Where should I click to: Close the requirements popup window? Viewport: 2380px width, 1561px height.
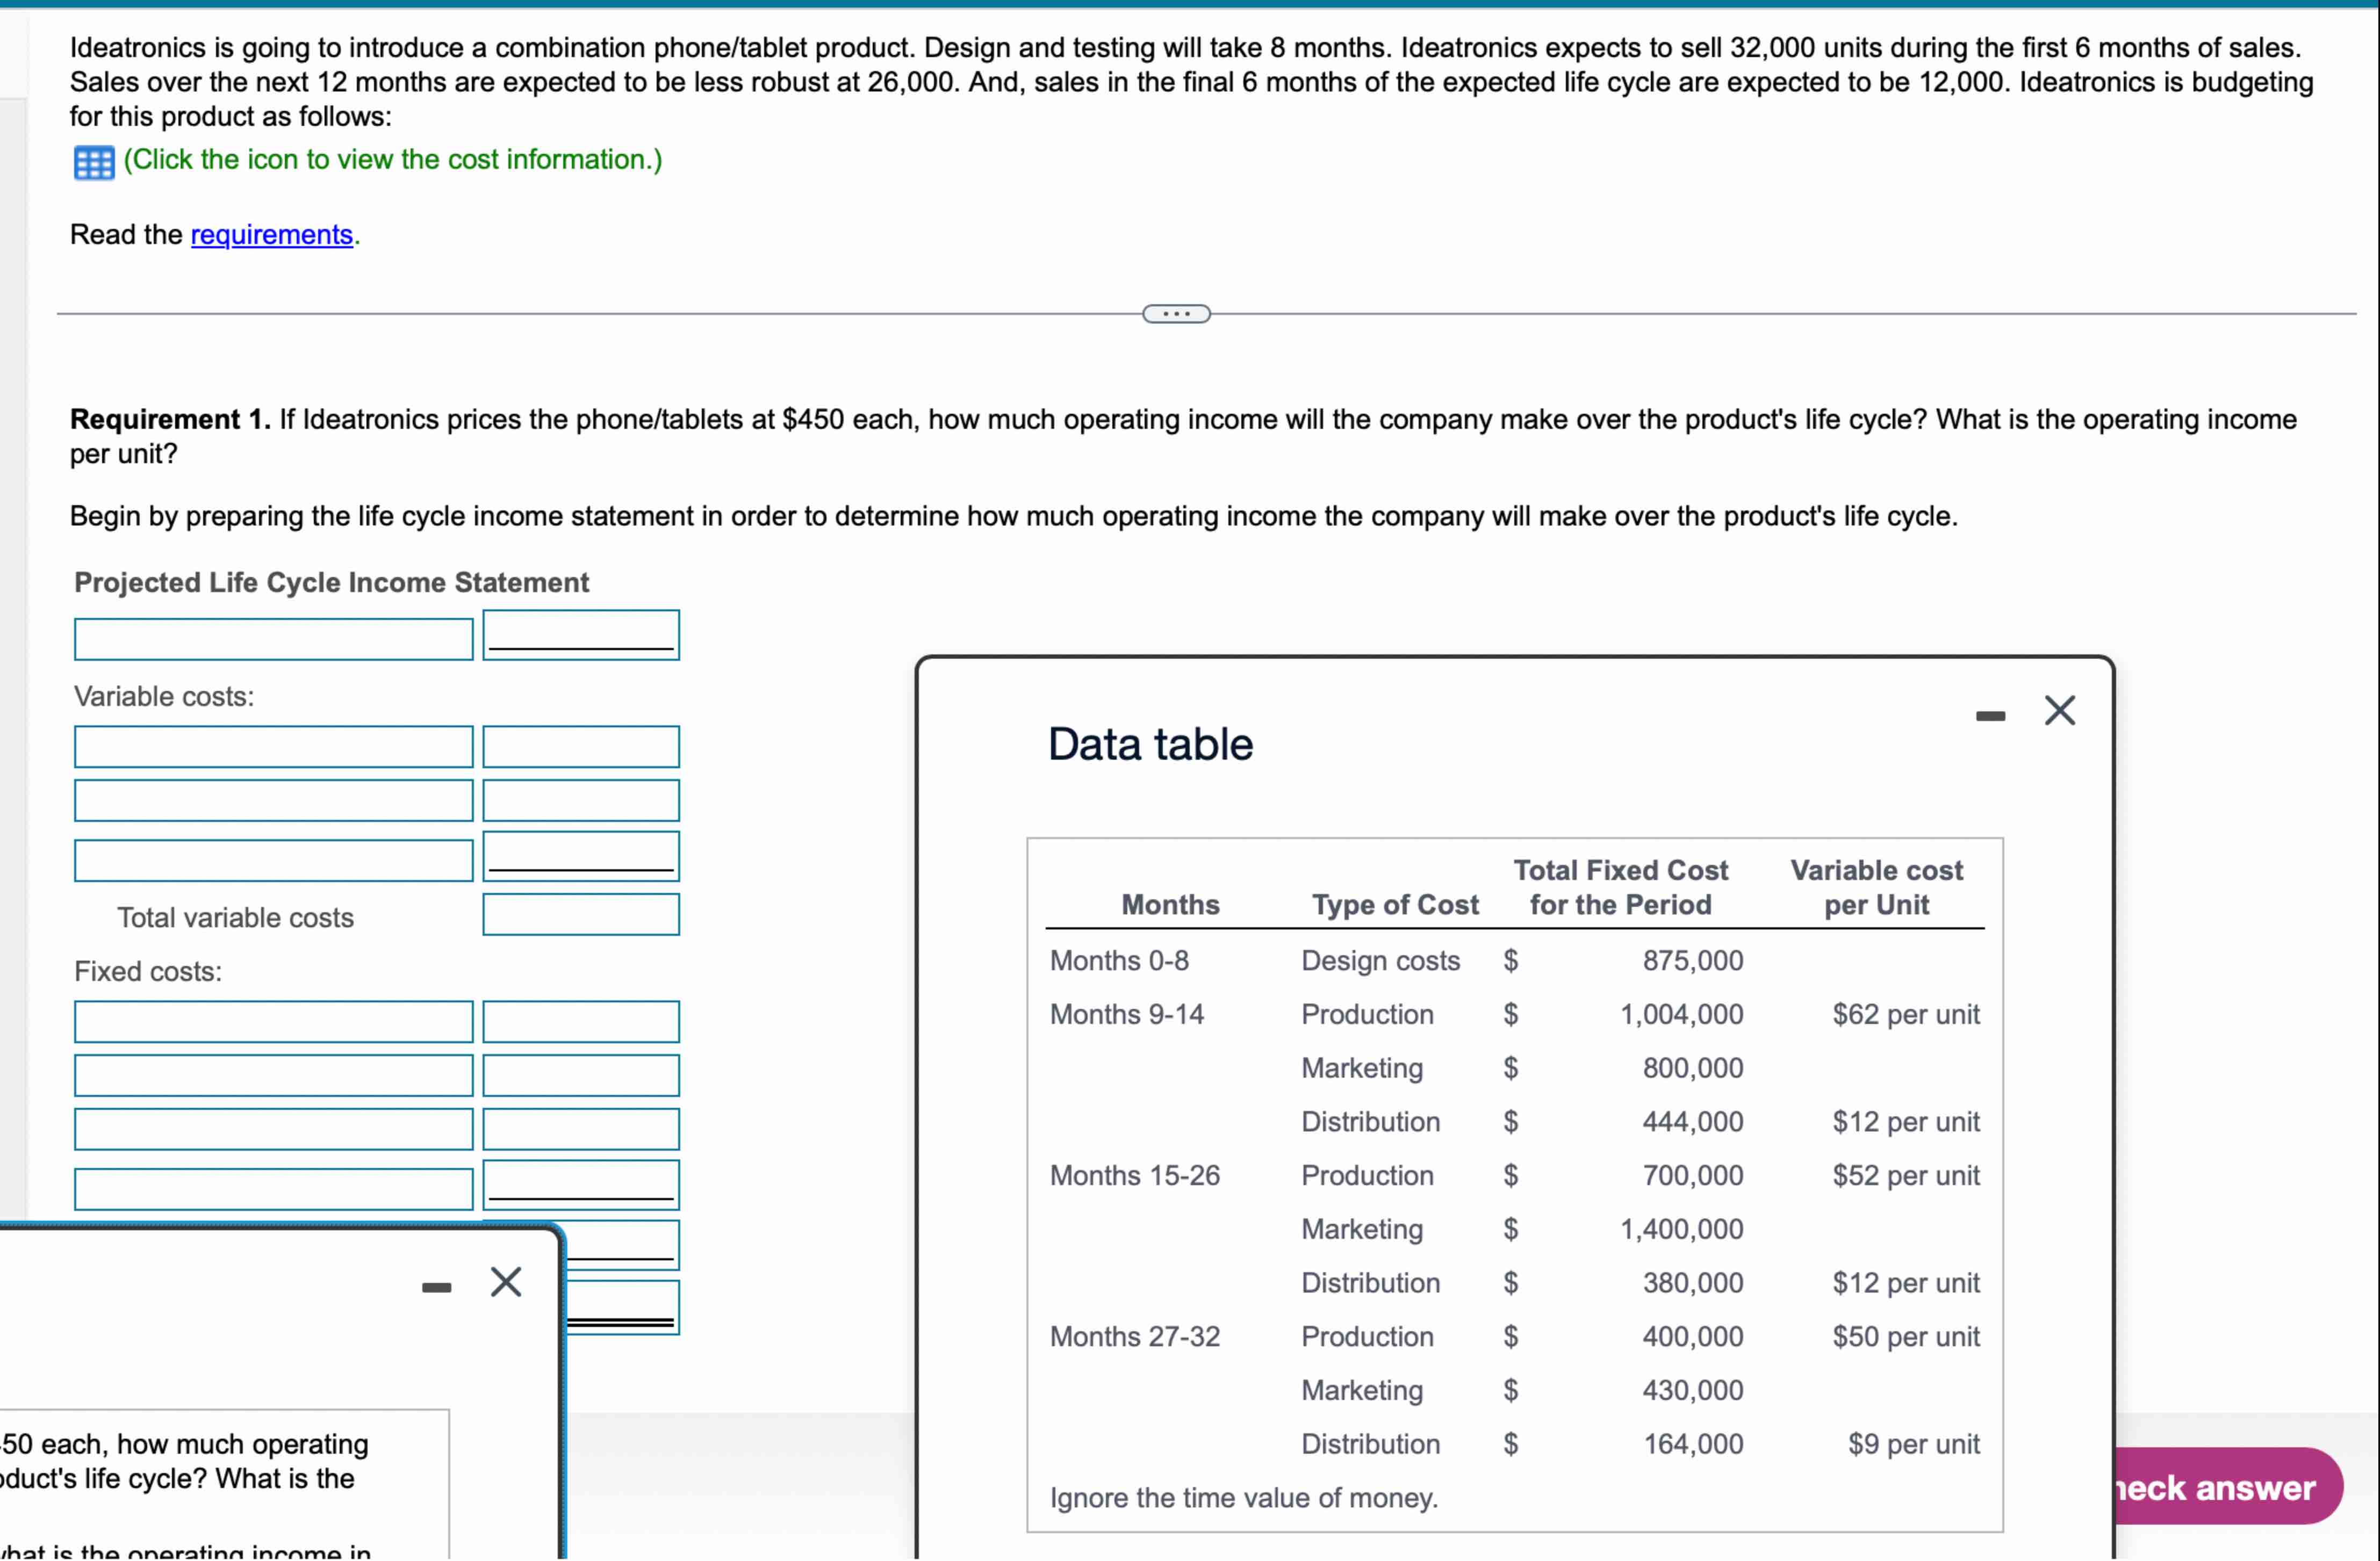click(506, 1281)
